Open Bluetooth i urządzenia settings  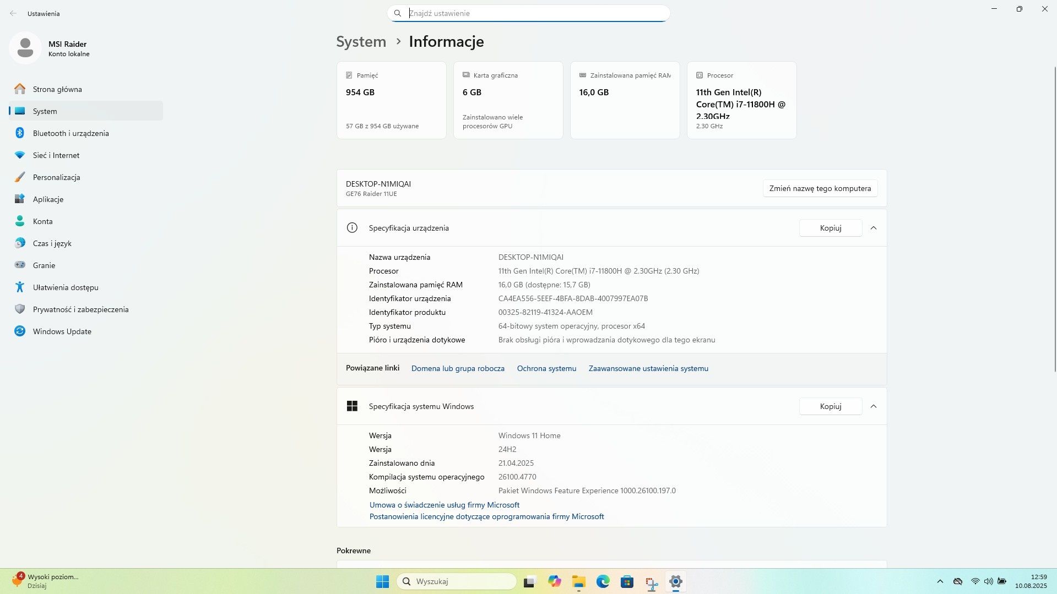86,133
